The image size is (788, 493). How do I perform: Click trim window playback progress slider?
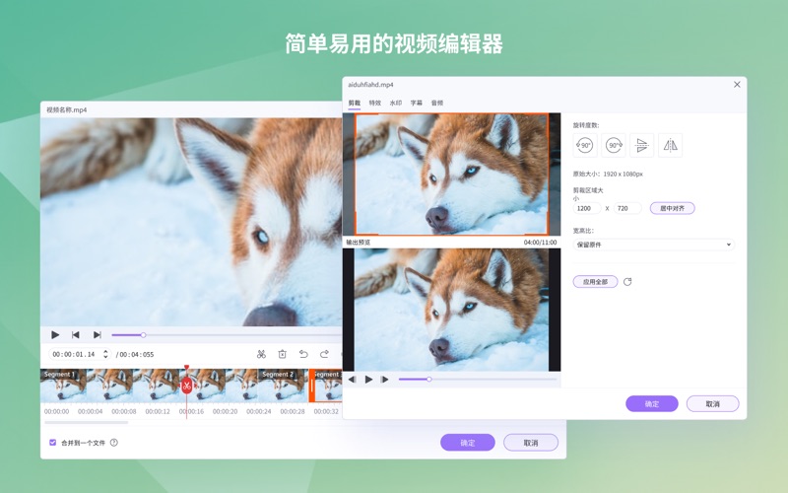point(227,335)
